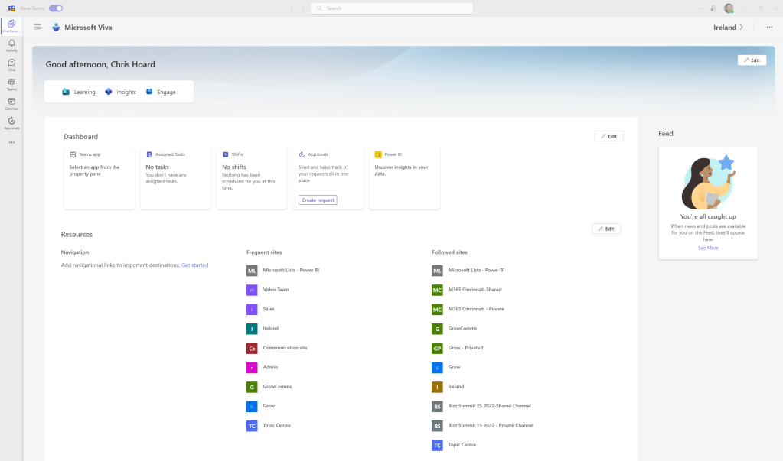Click the Search box at top
This screenshot has width=783, height=461.
391,8
